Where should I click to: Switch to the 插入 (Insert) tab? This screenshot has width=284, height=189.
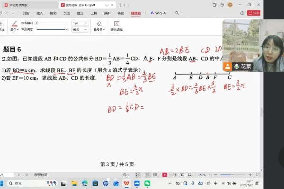[x=39, y=13]
